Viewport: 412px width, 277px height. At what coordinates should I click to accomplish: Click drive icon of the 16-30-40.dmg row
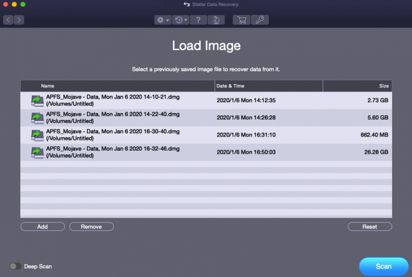coord(37,136)
